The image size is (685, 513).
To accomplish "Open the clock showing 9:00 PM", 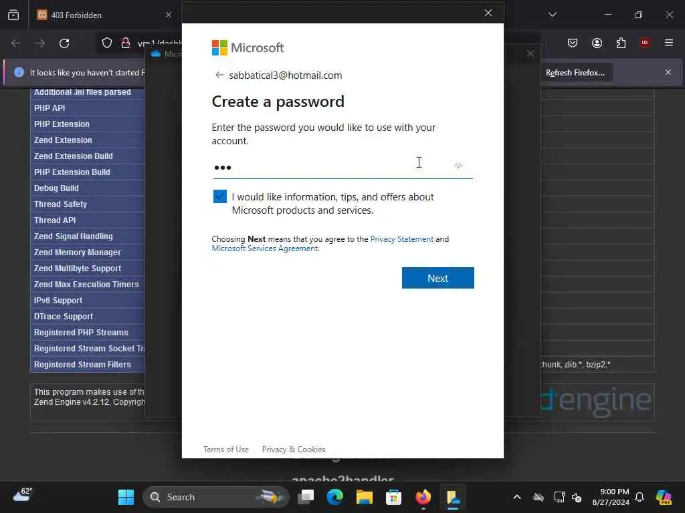I will click(x=611, y=497).
